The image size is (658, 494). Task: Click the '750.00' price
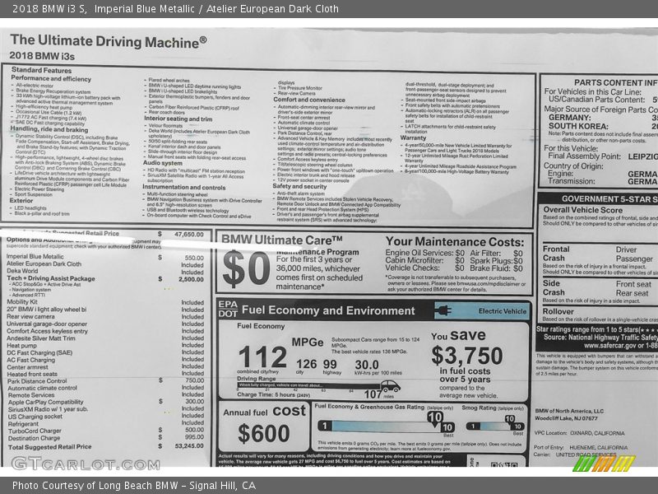click(x=195, y=380)
